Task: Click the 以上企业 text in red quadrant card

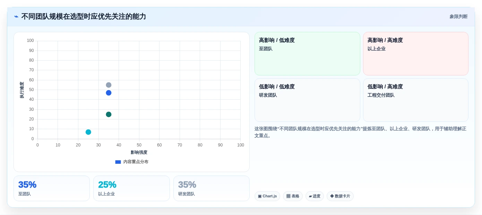Action: (x=377, y=49)
